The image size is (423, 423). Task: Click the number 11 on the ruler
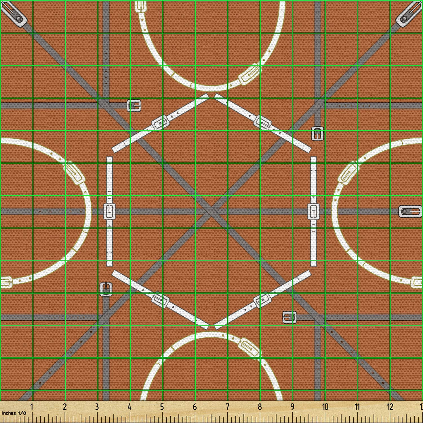click(357, 407)
